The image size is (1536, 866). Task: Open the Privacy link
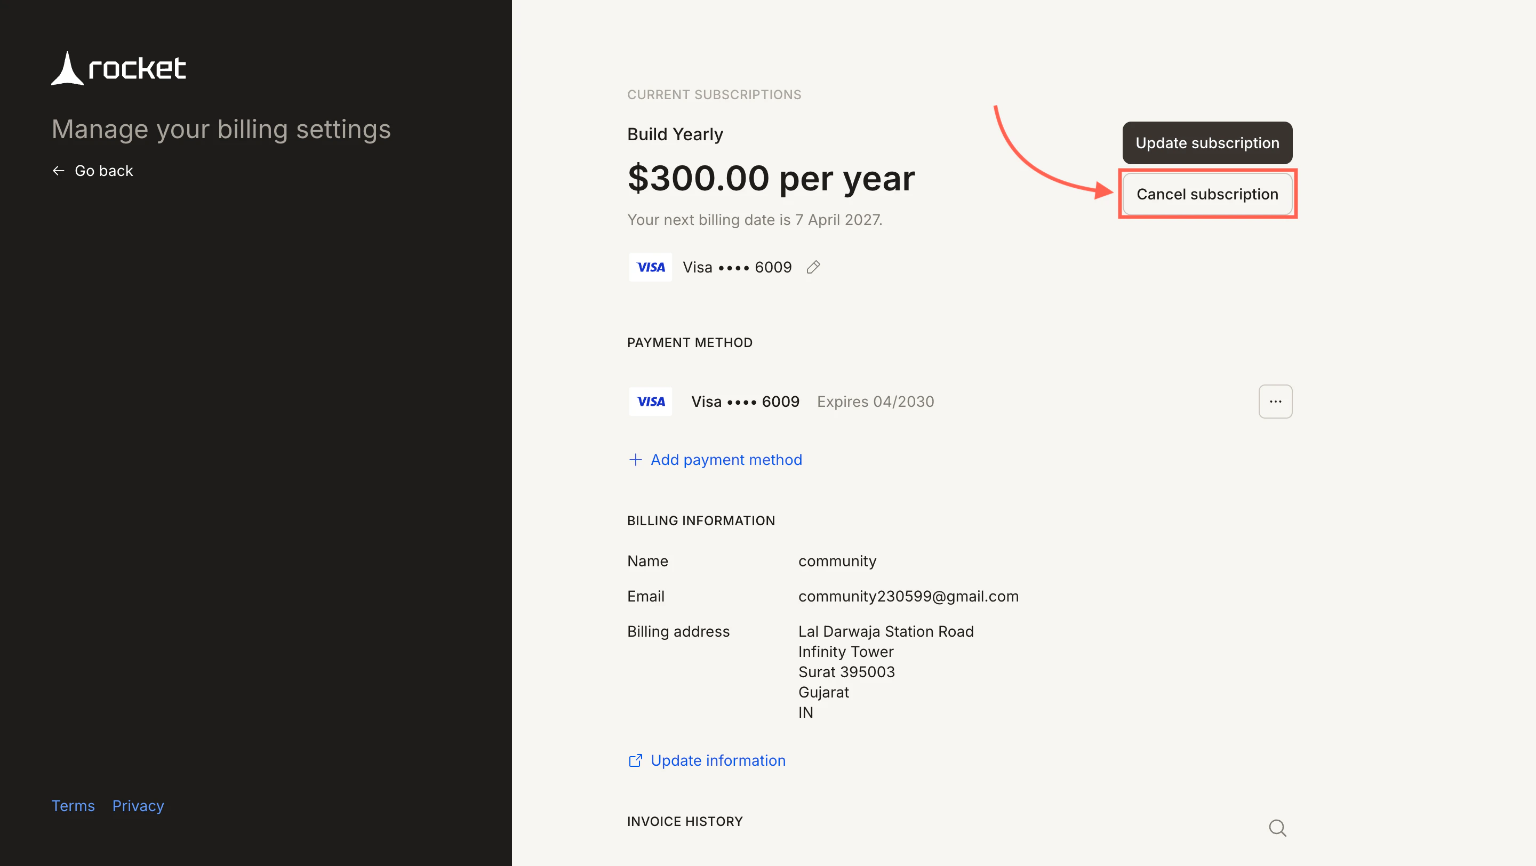point(138,805)
